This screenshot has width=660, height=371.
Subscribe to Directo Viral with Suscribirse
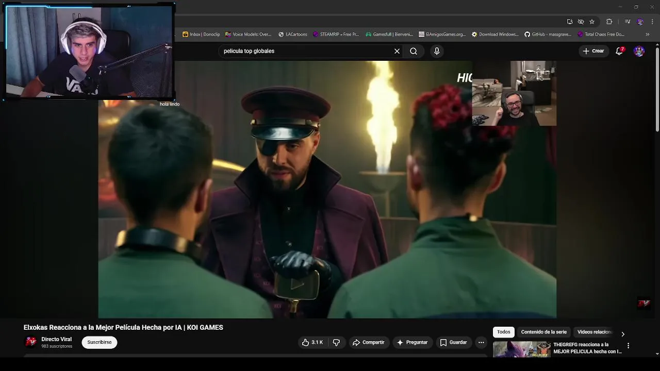(x=100, y=342)
